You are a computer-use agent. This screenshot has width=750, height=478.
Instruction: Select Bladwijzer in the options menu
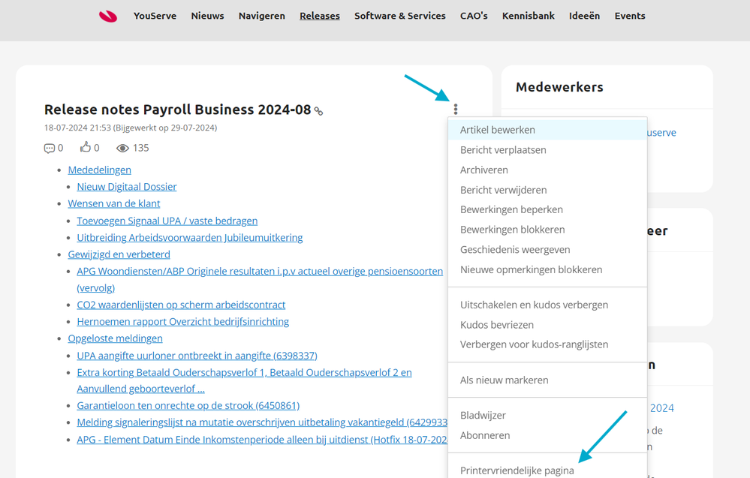point(547,416)
